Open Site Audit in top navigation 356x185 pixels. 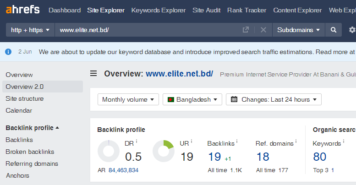point(206,10)
